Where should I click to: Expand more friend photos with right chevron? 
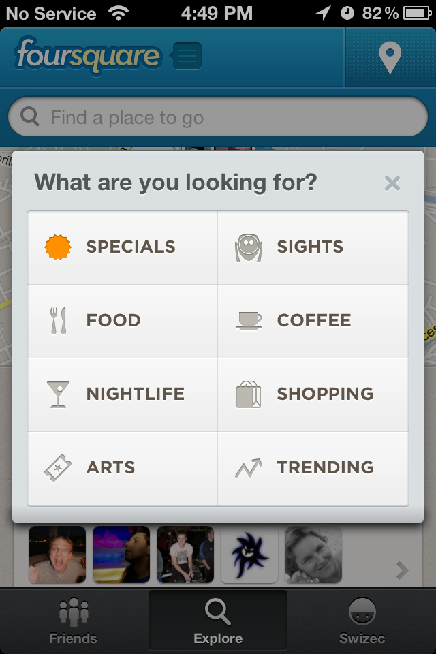coord(402,571)
